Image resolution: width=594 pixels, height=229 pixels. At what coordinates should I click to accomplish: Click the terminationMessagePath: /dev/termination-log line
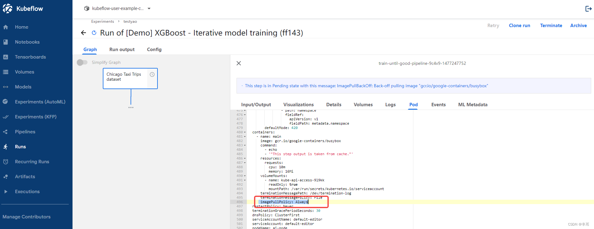[x=306, y=193]
